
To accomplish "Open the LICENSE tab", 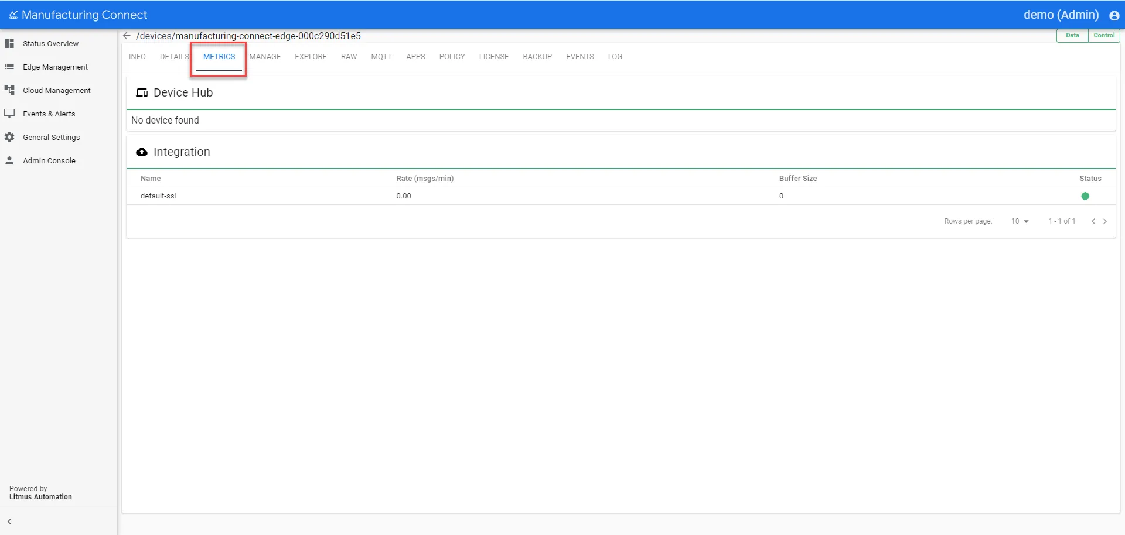I will pyautogui.click(x=494, y=57).
